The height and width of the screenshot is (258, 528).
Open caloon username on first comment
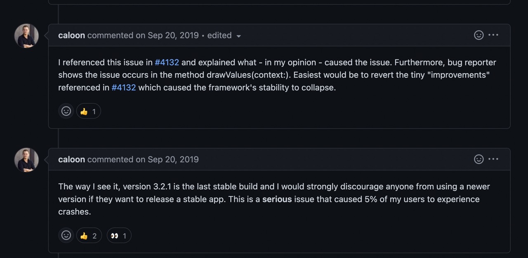tap(71, 35)
